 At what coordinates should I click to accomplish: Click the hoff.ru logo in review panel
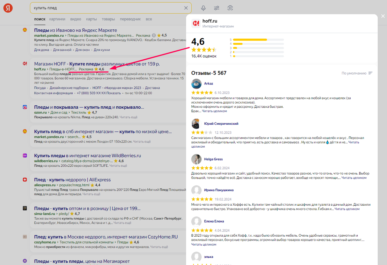(x=196, y=23)
